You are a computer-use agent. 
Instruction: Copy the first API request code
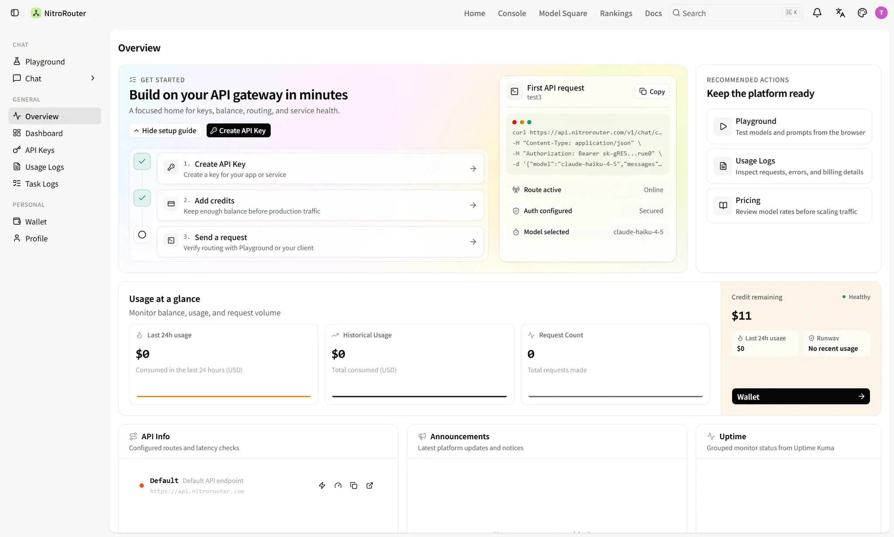(652, 92)
